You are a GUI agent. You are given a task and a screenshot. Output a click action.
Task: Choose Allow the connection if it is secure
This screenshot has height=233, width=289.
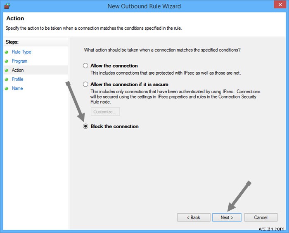coord(85,84)
